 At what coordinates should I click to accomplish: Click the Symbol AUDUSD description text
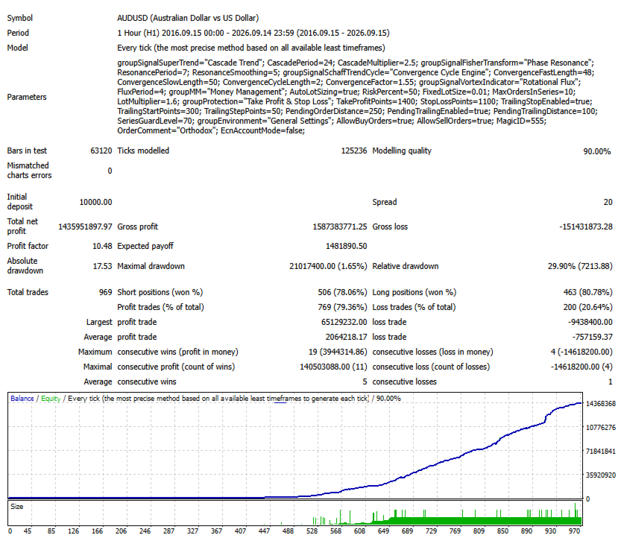pyautogui.click(x=188, y=18)
